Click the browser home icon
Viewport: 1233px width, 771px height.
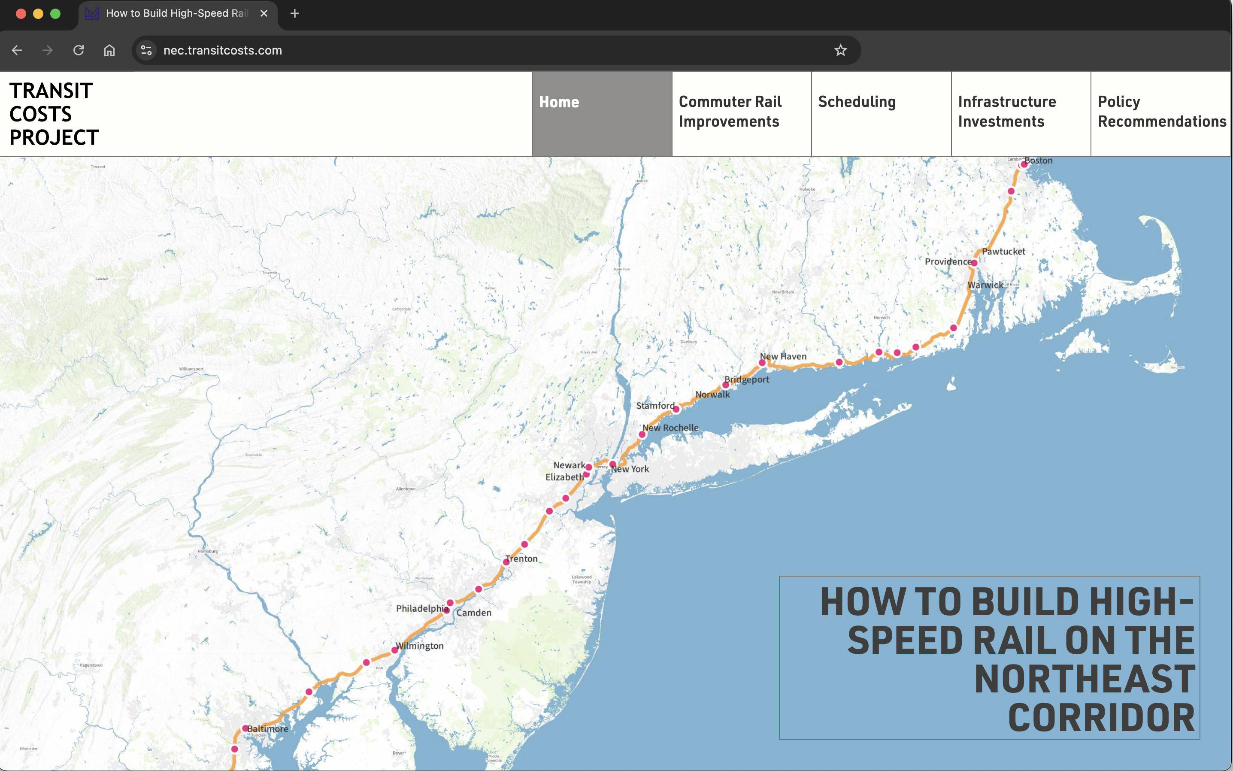click(109, 50)
